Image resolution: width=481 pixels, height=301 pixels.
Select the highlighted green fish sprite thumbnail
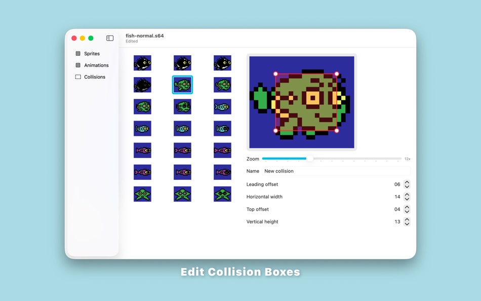(182, 85)
